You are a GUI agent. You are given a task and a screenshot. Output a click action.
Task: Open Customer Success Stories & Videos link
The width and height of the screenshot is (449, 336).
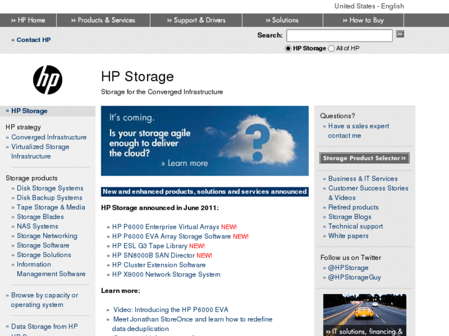coord(368,193)
